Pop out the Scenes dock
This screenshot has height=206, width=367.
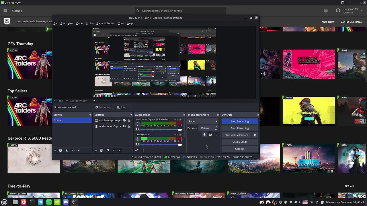(90, 115)
